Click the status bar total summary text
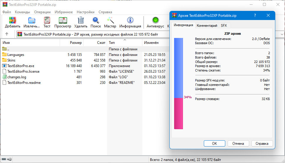Viewport: 285px width, 163px height. (185, 160)
